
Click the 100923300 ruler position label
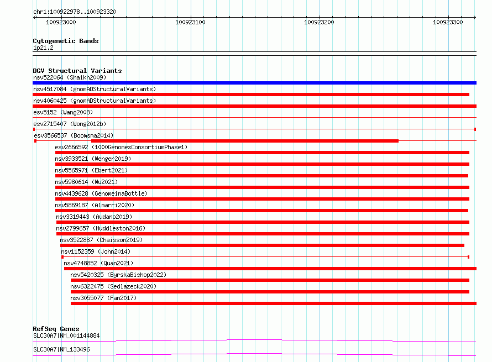[x=448, y=22]
